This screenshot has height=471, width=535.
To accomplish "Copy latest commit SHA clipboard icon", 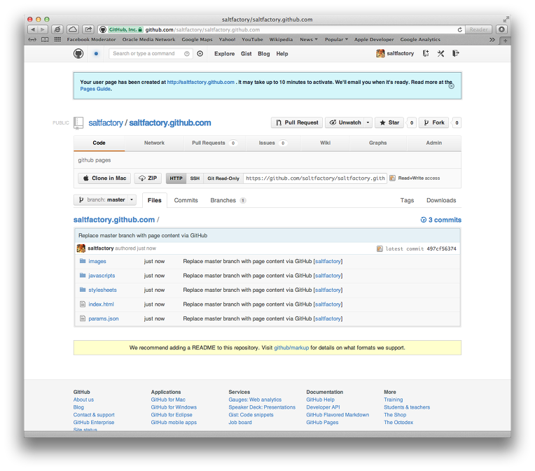I will tap(380, 248).
